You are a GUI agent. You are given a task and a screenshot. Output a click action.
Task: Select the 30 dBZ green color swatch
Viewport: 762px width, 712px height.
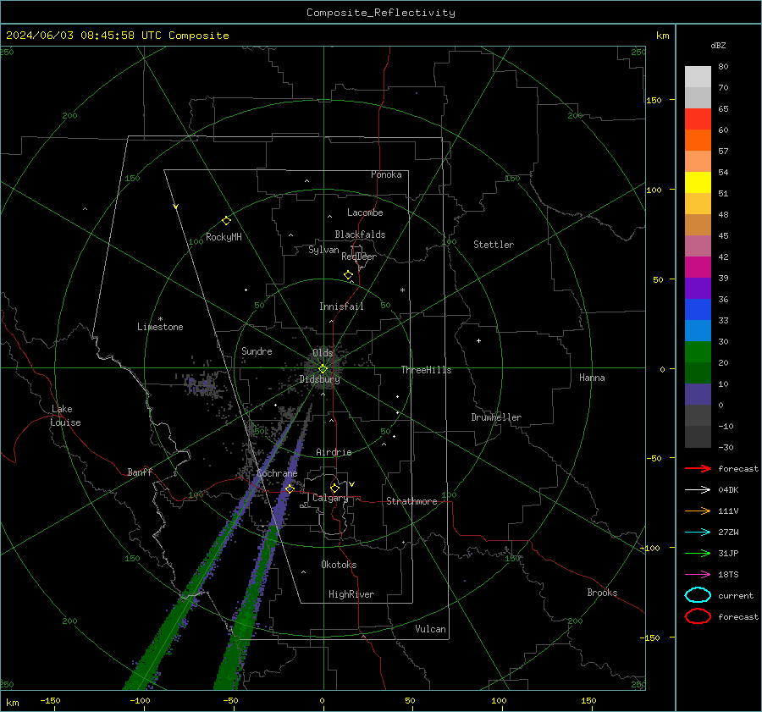click(698, 351)
